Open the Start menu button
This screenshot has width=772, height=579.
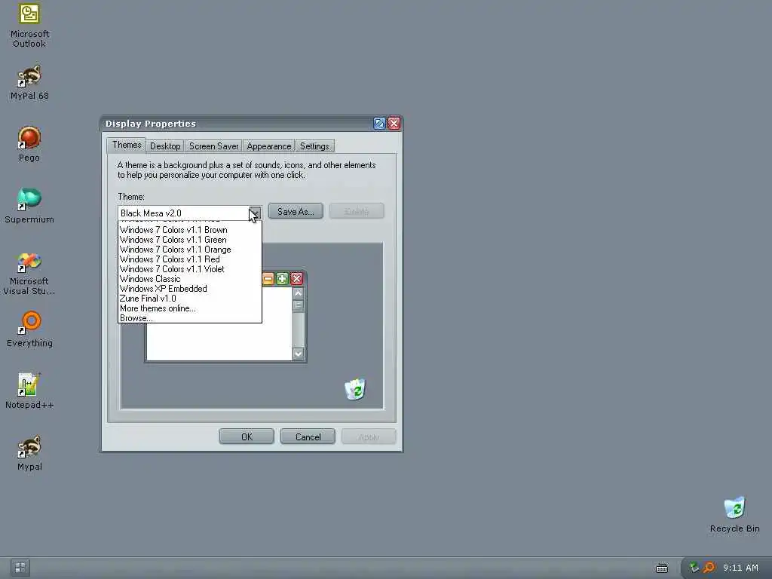tap(20, 568)
